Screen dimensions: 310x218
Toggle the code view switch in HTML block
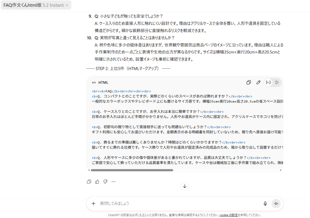pos(268,82)
